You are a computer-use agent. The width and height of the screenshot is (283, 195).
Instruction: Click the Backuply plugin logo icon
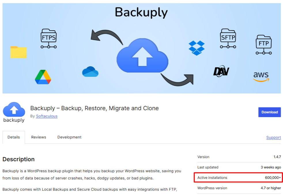14,112
